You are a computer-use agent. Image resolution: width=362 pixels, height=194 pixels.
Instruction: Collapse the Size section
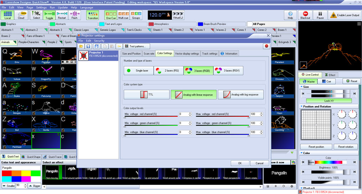(302, 87)
